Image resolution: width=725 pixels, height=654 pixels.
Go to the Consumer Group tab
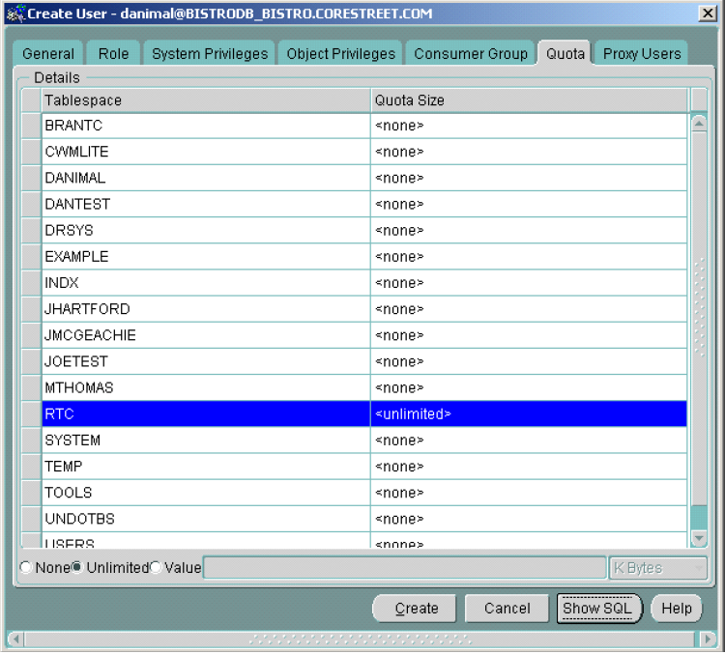point(471,54)
